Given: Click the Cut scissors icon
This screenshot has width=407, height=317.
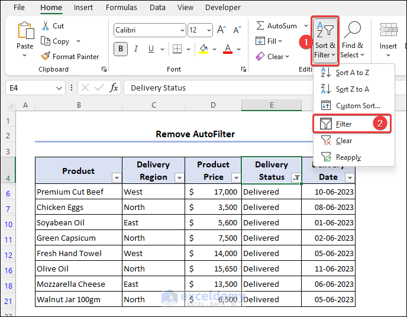Looking at the screenshot, I should tap(46, 26).
